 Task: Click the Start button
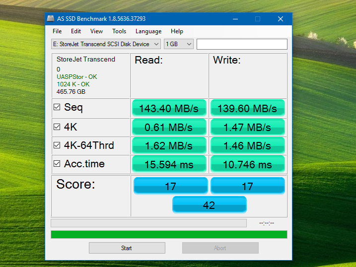(127, 248)
